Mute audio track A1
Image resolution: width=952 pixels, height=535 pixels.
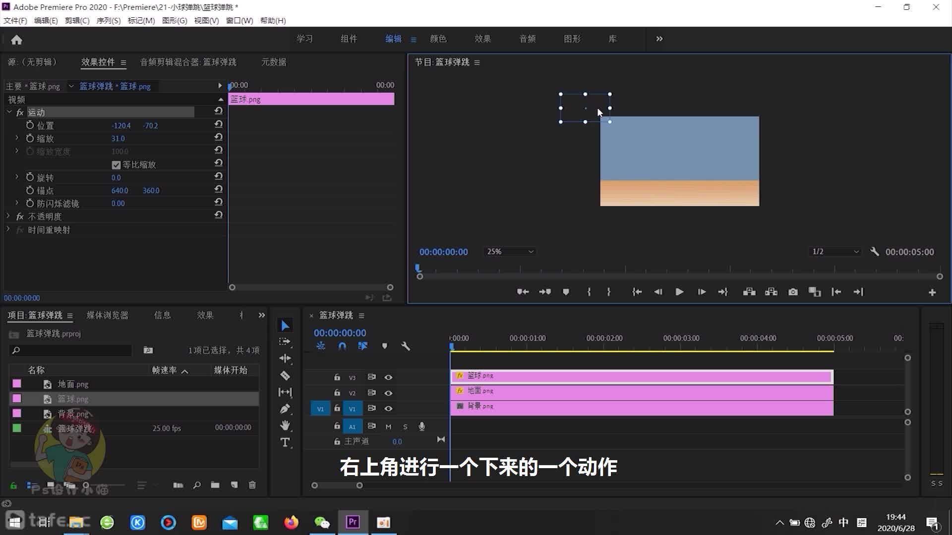click(x=388, y=427)
